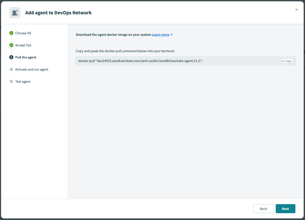This screenshot has height=220, width=305.
Task: Click the step 5 number badge
Action: pyautogui.click(x=11, y=81)
